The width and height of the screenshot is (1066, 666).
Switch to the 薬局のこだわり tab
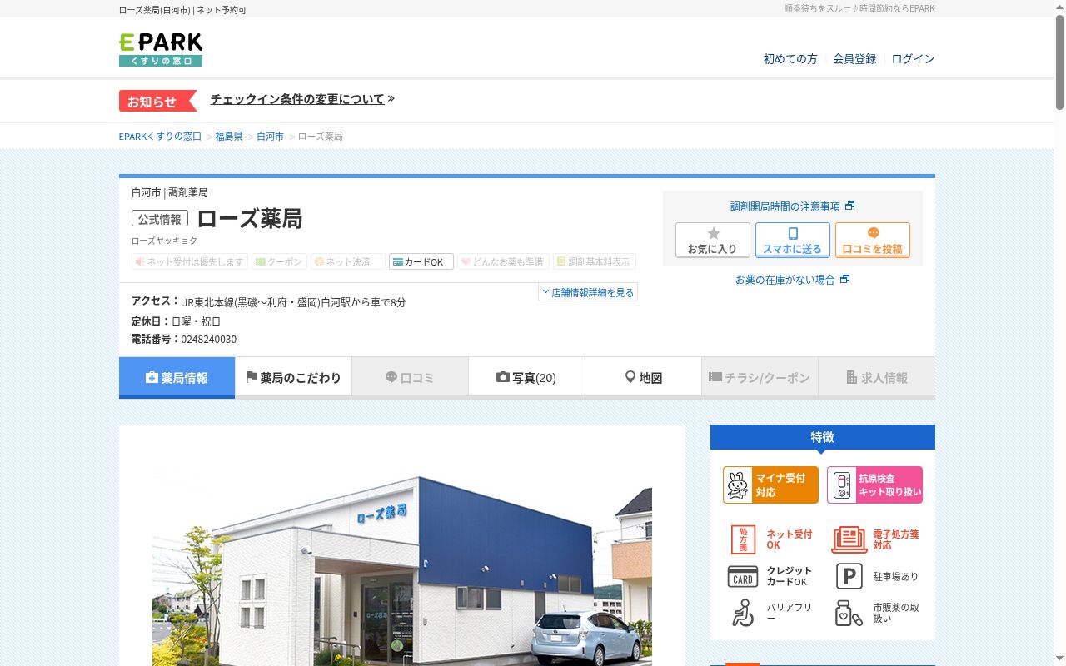click(293, 378)
